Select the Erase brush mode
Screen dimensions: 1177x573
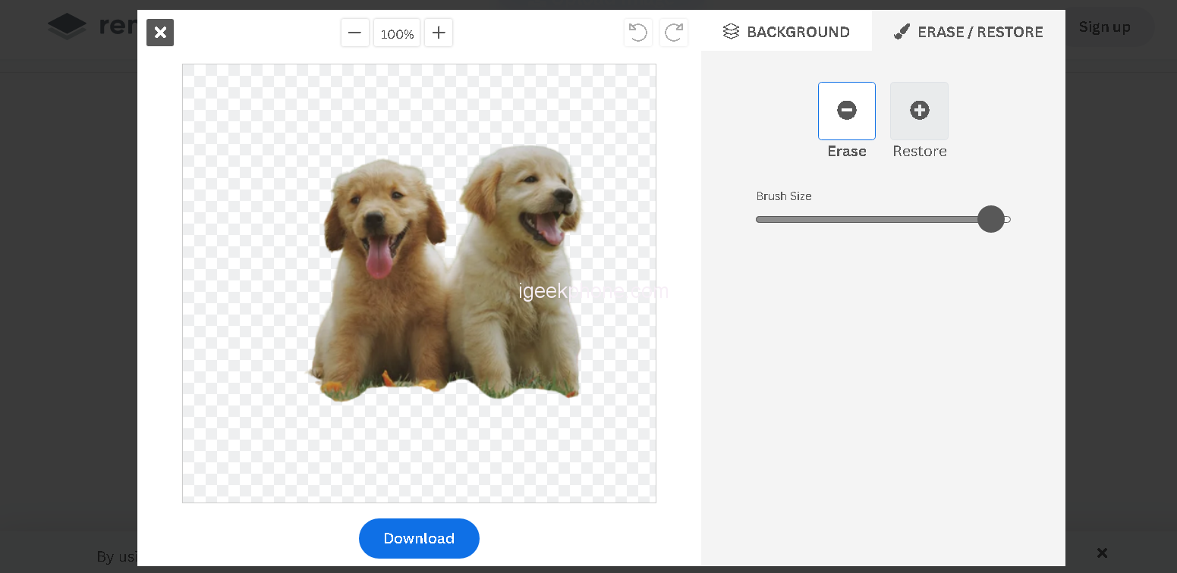point(846,111)
